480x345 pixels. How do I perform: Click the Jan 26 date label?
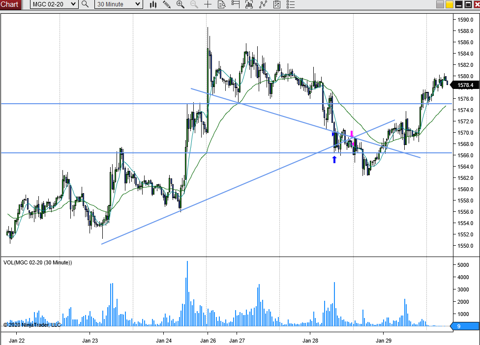tap(208, 341)
